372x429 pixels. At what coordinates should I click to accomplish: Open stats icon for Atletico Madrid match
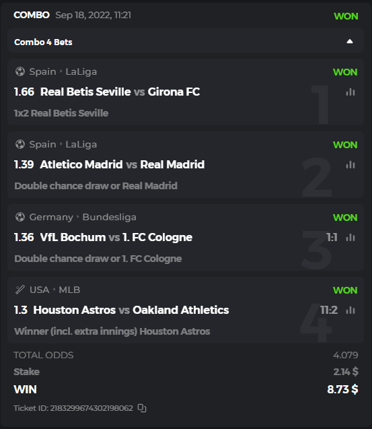click(350, 165)
